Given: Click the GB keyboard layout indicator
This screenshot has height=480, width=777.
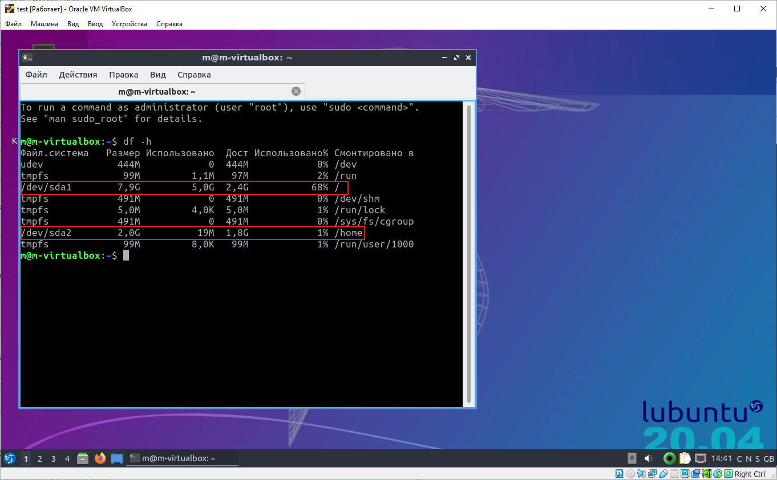Looking at the screenshot, I should pos(768,458).
